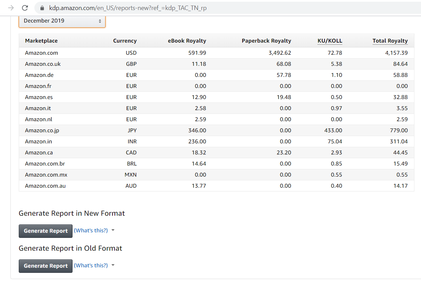Viewport: 421px width, 286px height.
Task: Click Generate Report under Old Format
Action: 45,266
